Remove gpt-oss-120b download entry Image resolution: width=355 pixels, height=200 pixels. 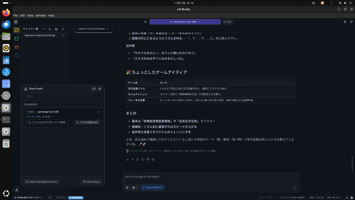click(99, 112)
